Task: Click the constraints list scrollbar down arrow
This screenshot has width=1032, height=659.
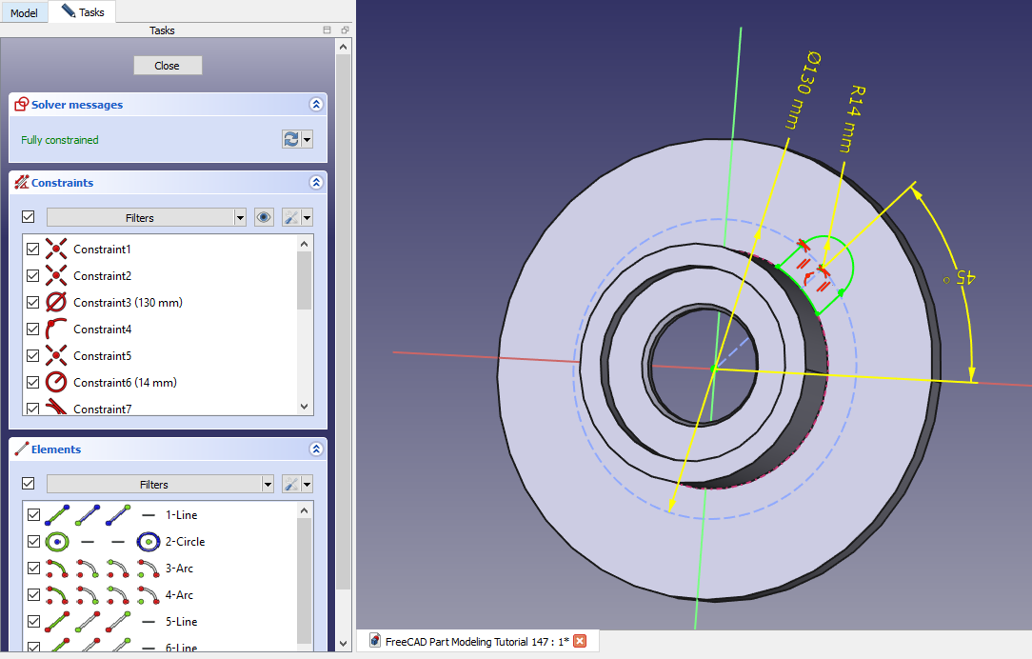Action: point(305,407)
